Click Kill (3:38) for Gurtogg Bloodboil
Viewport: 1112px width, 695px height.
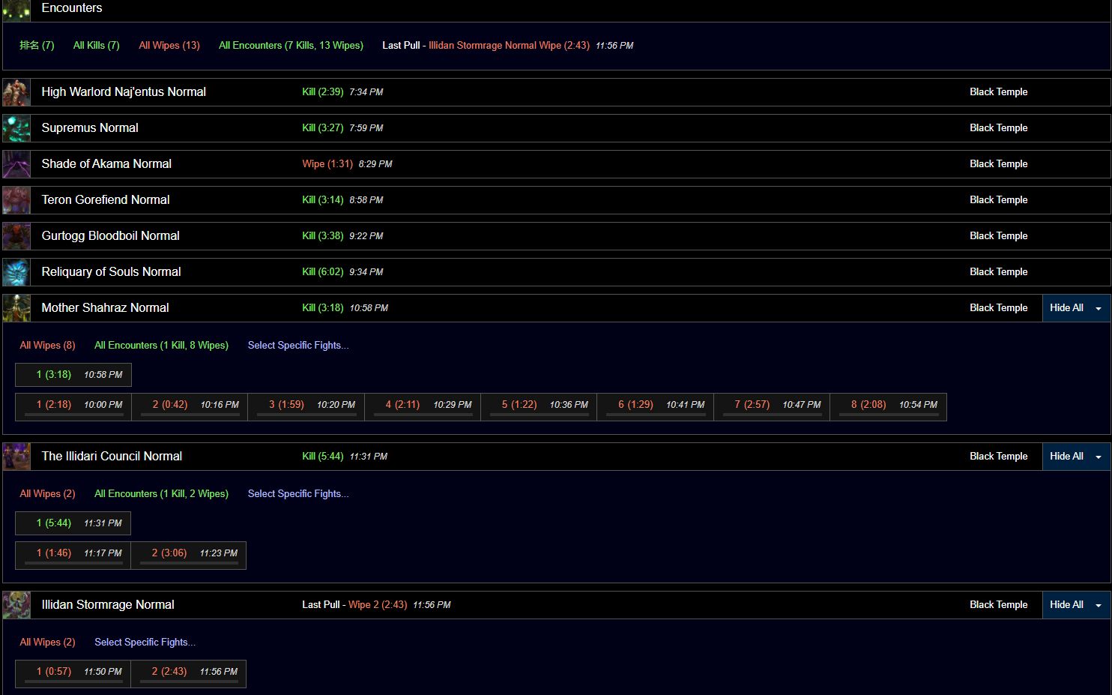pyautogui.click(x=323, y=235)
